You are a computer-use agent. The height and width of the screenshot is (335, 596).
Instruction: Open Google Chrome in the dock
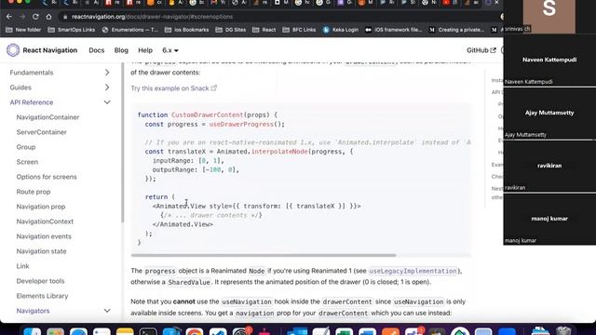point(195,332)
